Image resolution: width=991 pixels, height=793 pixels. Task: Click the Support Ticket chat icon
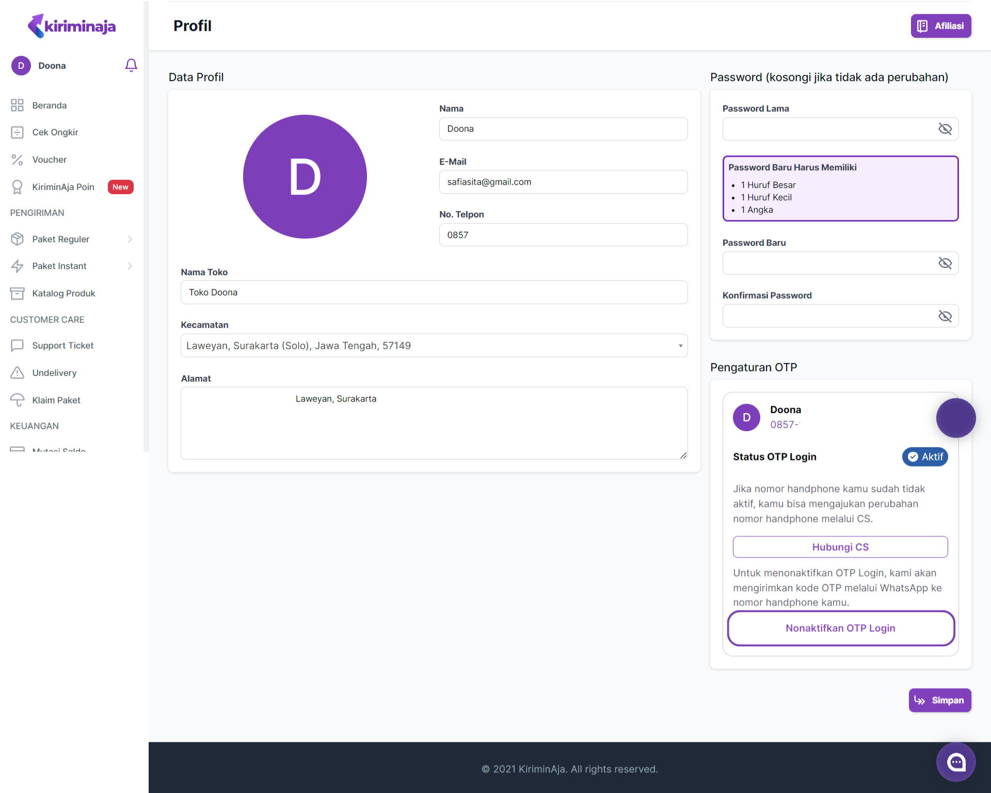click(17, 345)
